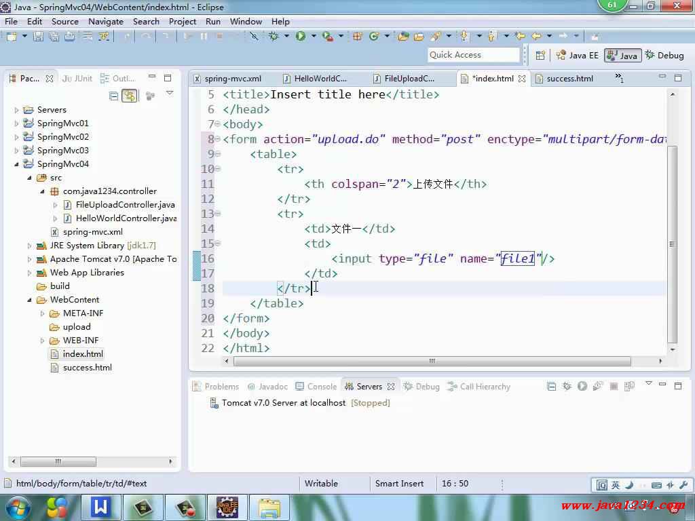This screenshot has height=521, width=695.
Task: Minimize the Package Explorer panel
Action: [152, 77]
